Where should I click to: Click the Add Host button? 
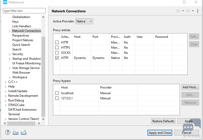coord(190,87)
